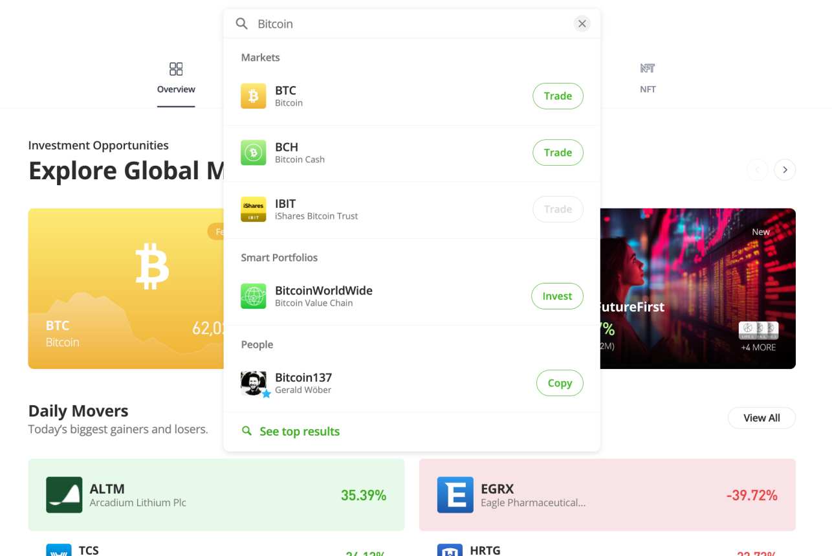The height and width of the screenshot is (556, 832).
Task: Open the BitcoinWorldWide globe icon
Action: [x=253, y=296]
